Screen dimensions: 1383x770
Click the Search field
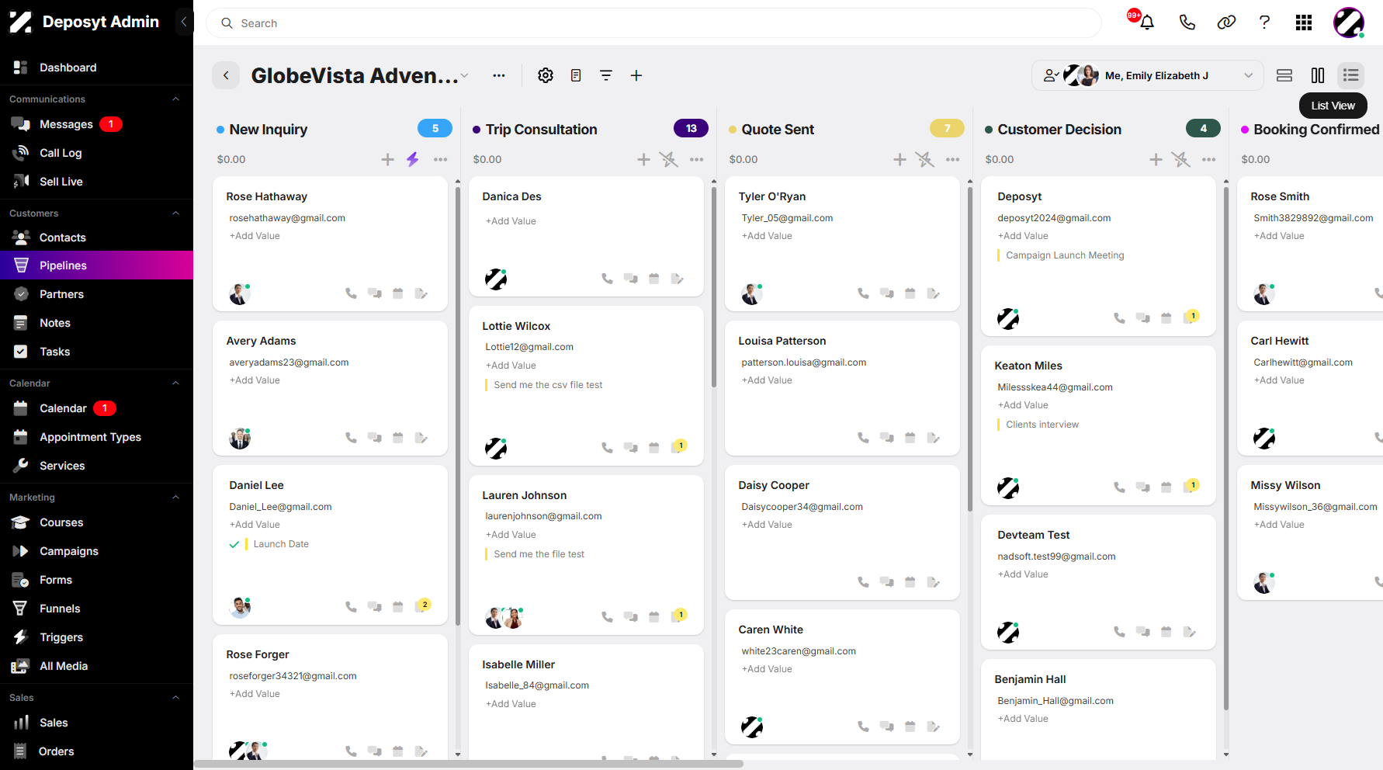tap(653, 23)
